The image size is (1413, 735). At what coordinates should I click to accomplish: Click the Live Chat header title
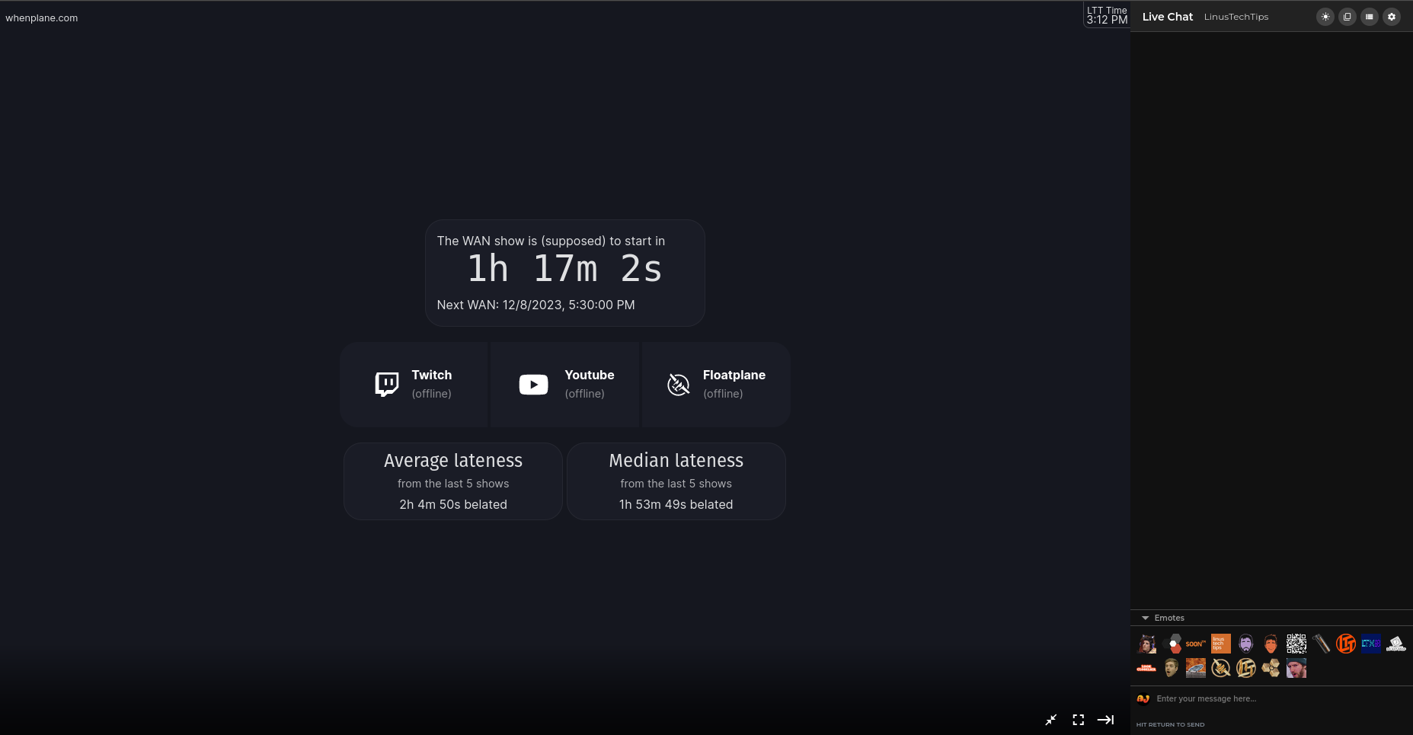(1167, 17)
